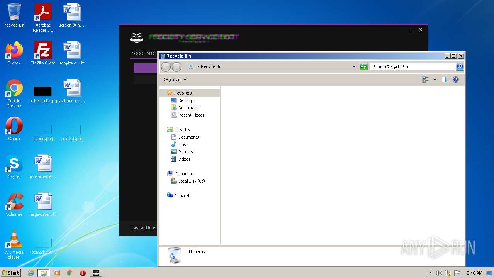Open the Opera desktop shortcut
The image size is (494, 278).
pyautogui.click(x=14, y=129)
